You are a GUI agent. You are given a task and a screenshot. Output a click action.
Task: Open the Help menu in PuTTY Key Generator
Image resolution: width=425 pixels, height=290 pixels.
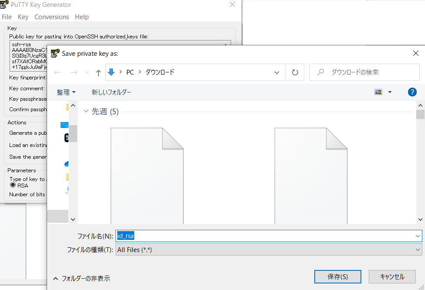(82, 17)
